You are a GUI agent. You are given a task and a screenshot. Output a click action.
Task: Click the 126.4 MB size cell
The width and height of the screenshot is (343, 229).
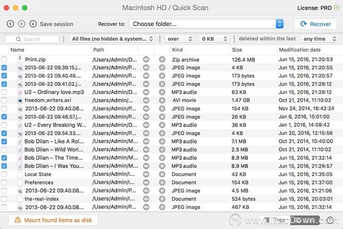[243, 60]
